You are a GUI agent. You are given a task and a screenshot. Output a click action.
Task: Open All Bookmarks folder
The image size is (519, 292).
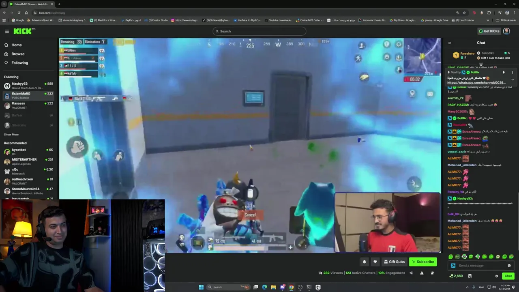coord(506,20)
